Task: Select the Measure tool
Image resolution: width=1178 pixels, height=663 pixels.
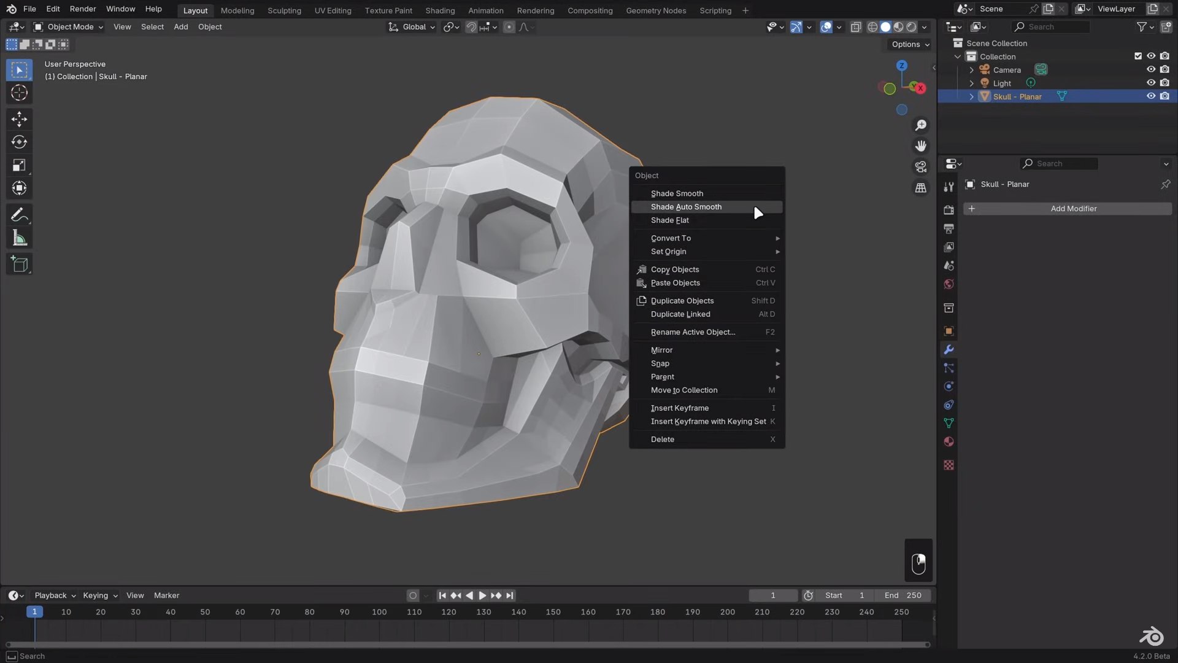Action: 19,238
